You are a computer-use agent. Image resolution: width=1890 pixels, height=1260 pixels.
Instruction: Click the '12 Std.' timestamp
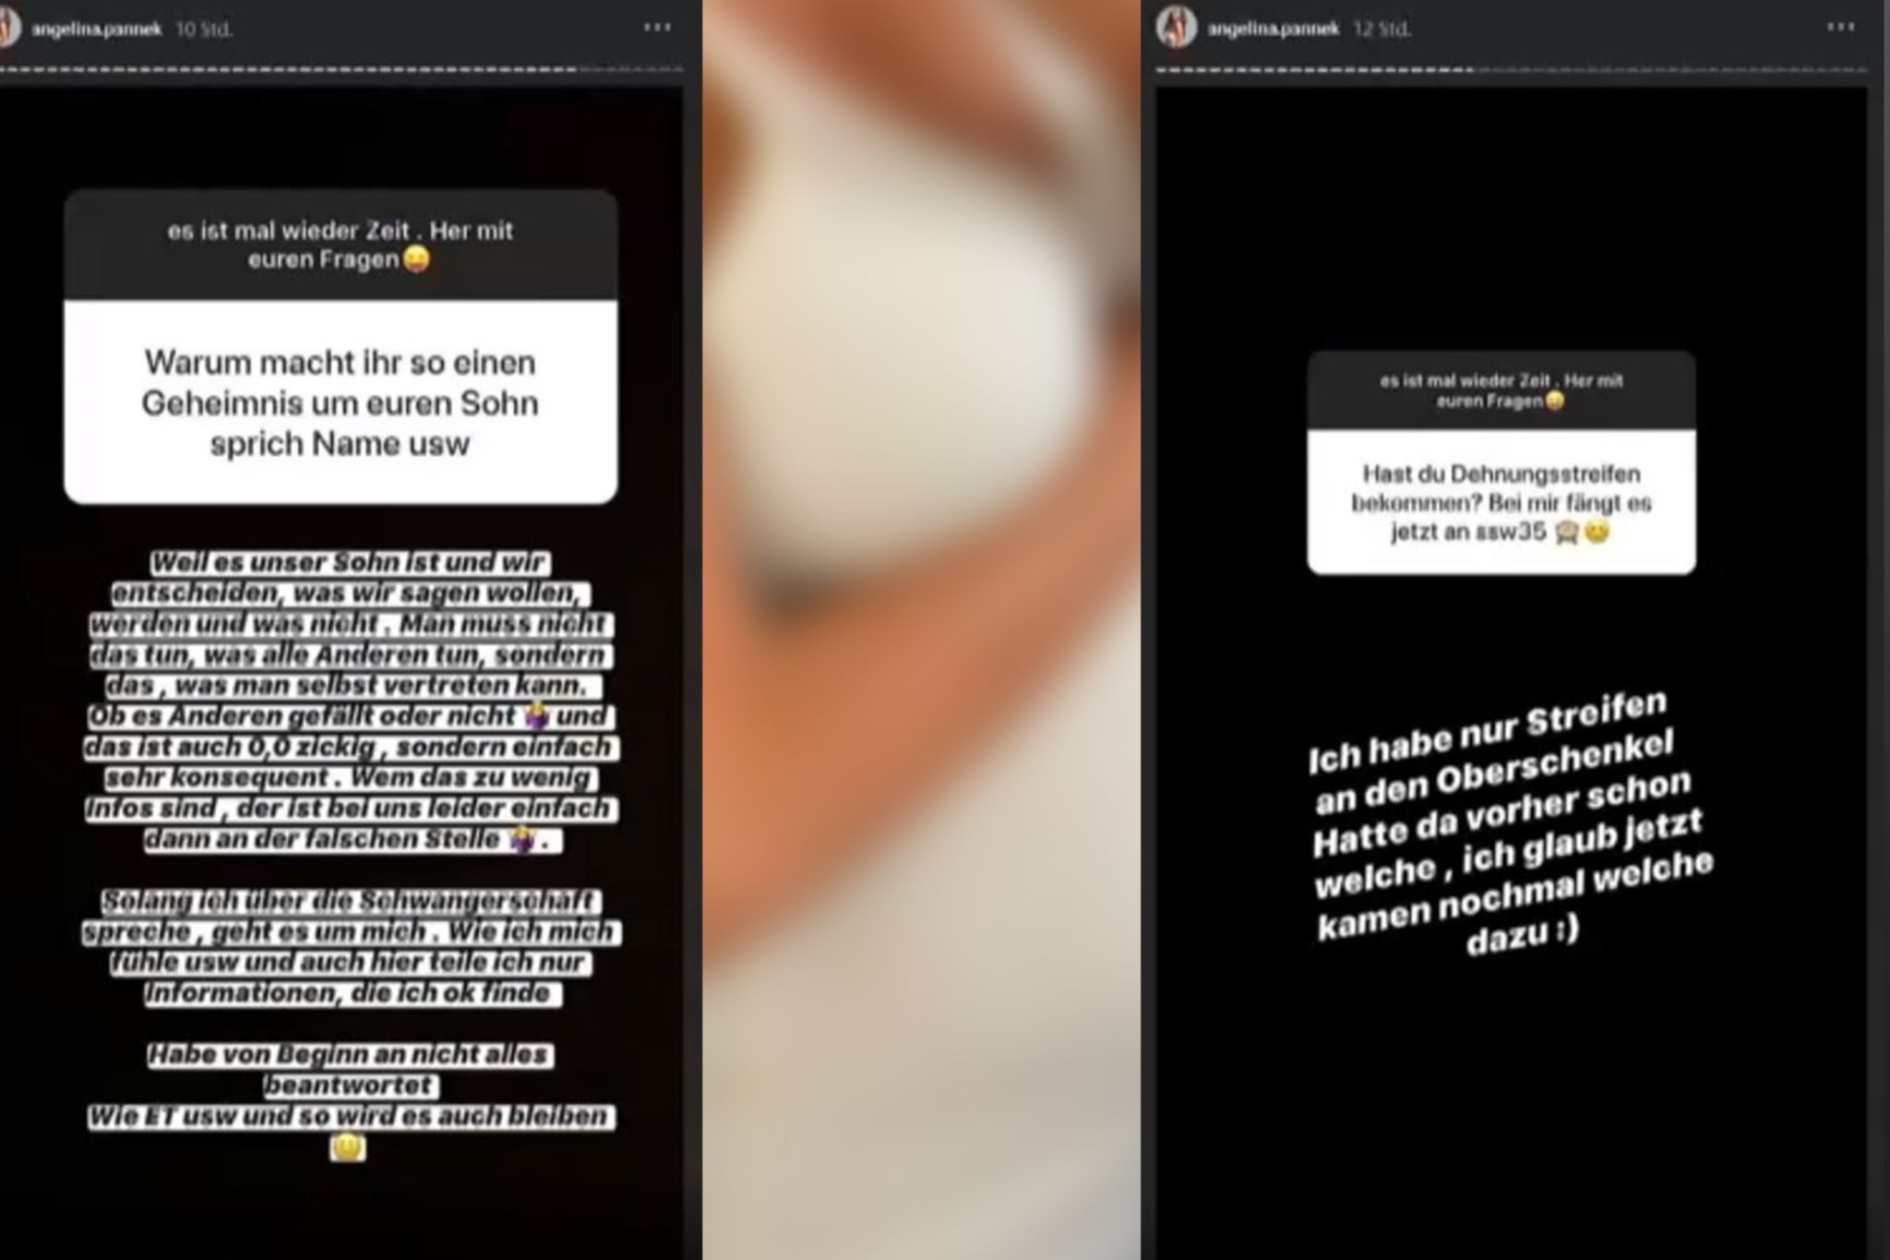1382,30
